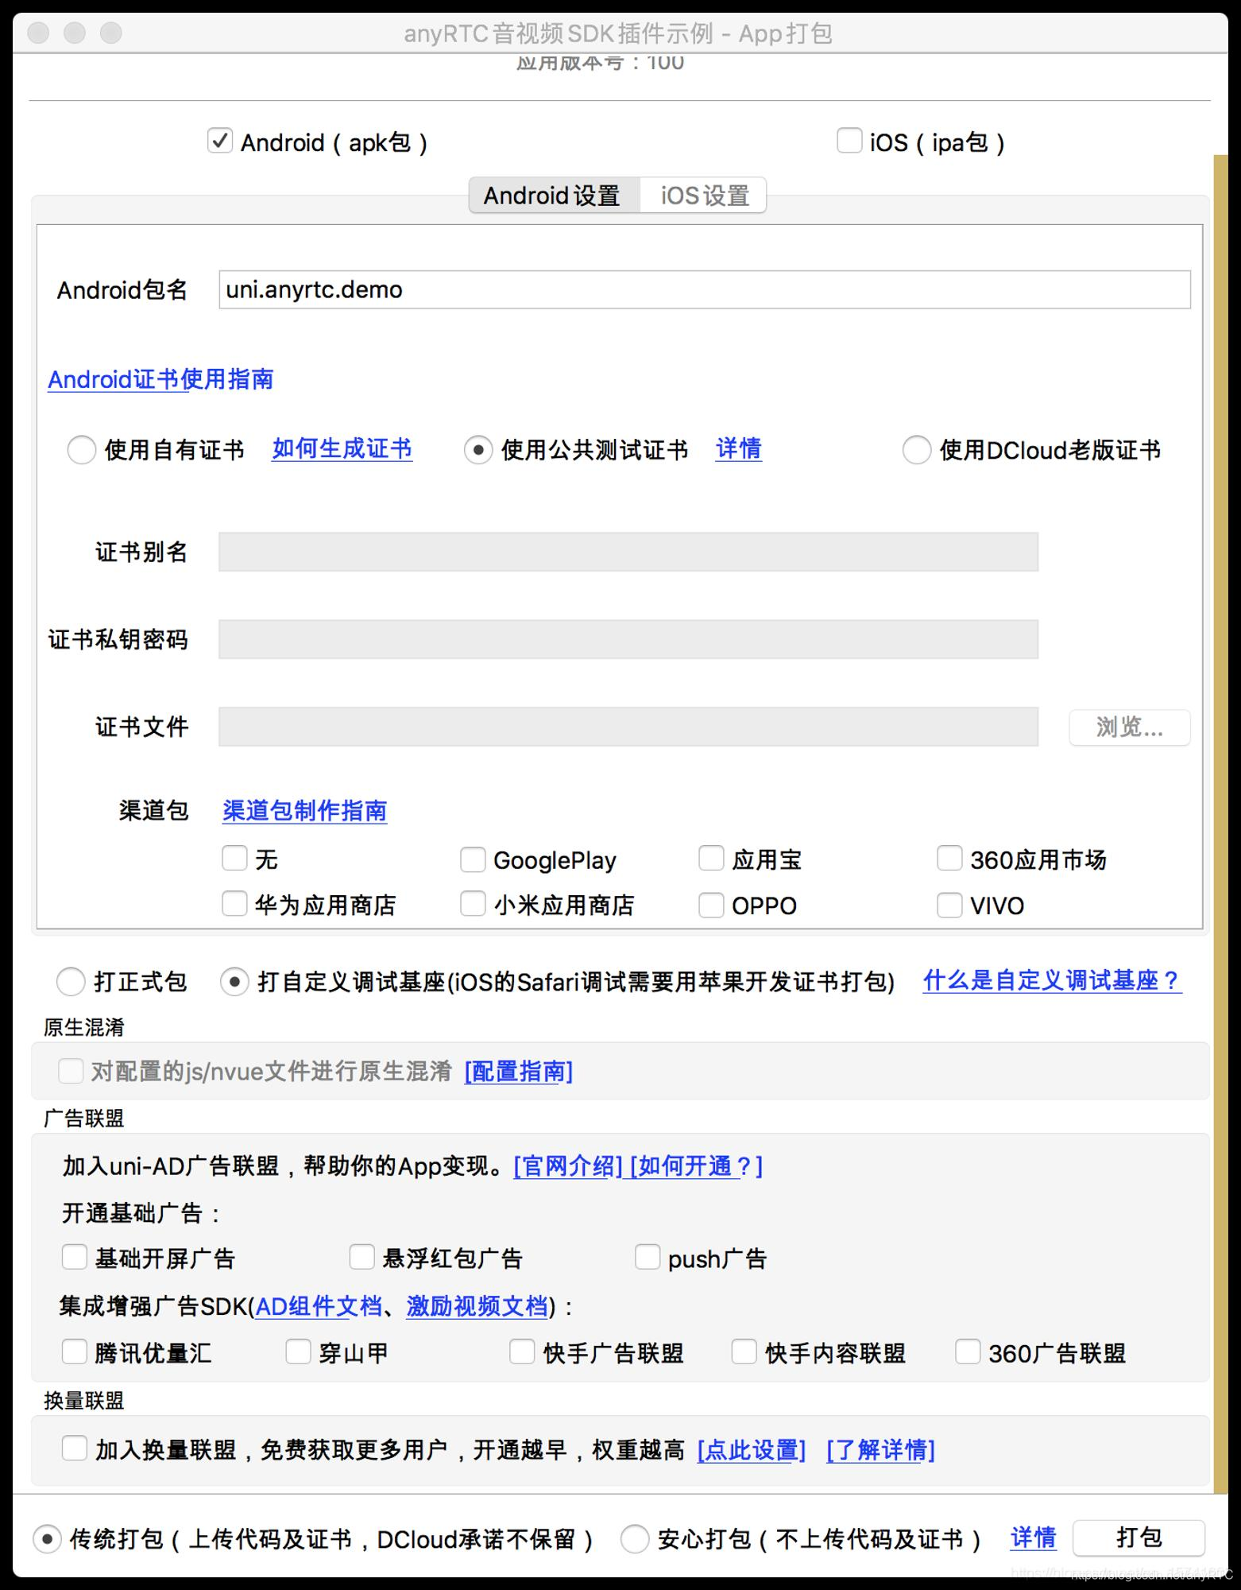Image resolution: width=1241 pixels, height=1590 pixels.
Task: Open the 渠道包制作指南 link
Action: (305, 810)
